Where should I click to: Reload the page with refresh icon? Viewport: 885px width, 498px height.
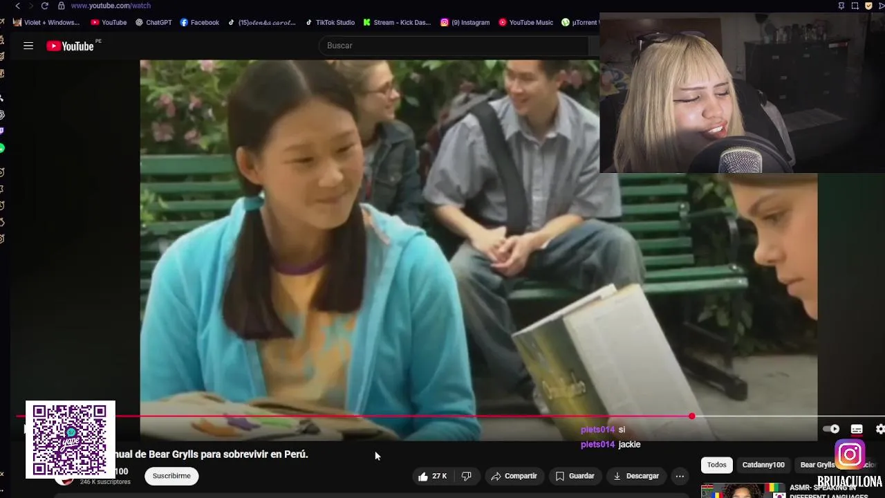[x=45, y=6]
